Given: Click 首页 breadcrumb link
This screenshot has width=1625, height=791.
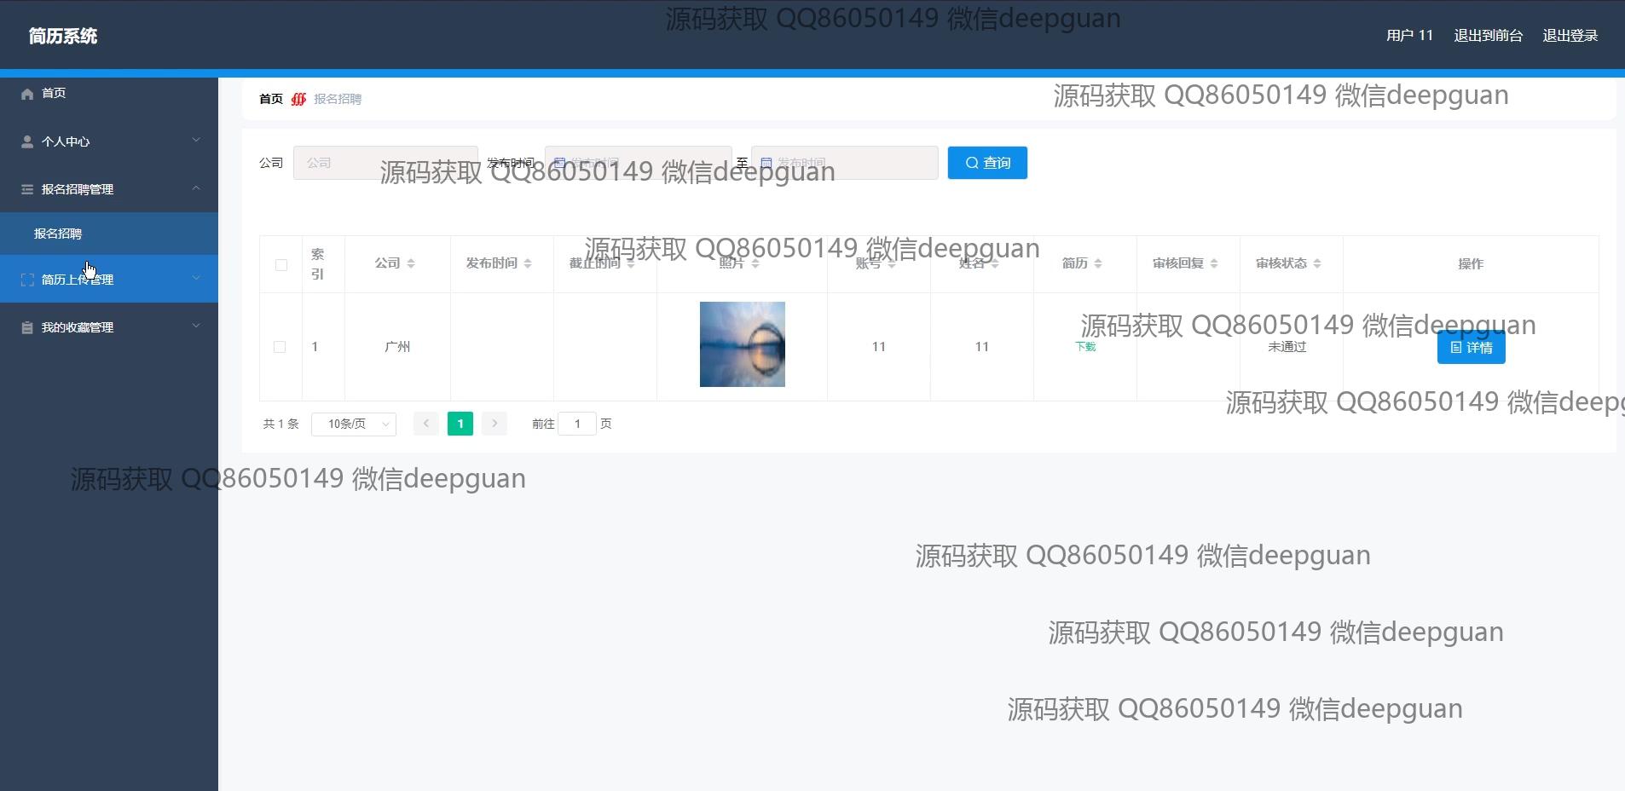Looking at the screenshot, I should 271,99.
